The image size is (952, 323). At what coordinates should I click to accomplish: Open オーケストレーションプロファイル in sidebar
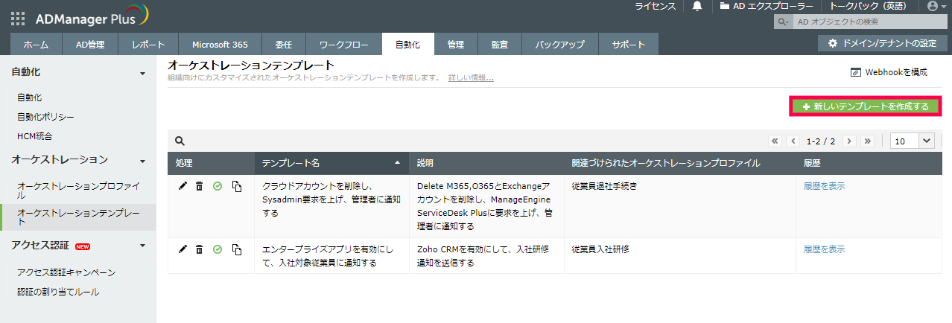click(x=78, y=190)
